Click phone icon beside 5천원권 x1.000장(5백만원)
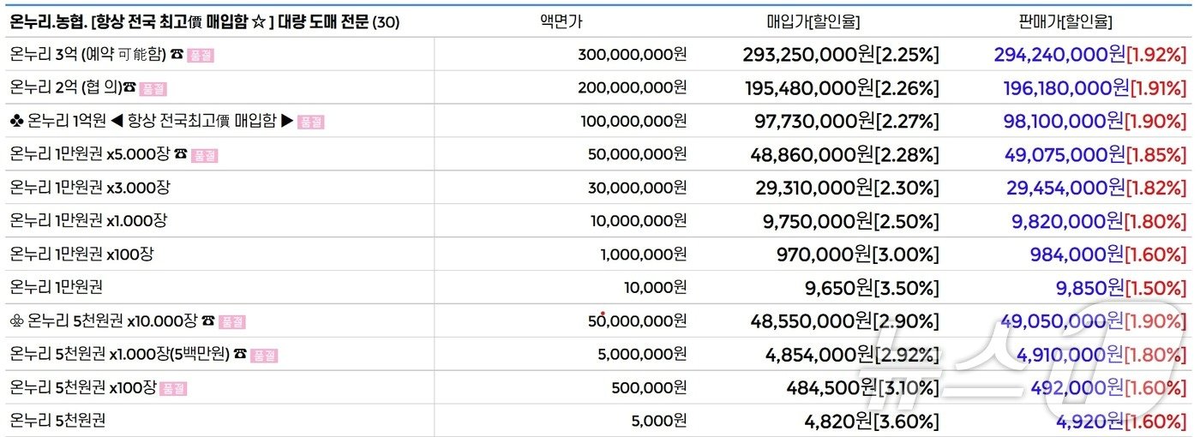This screenshot has width=1200, height=437. (240, 355)
